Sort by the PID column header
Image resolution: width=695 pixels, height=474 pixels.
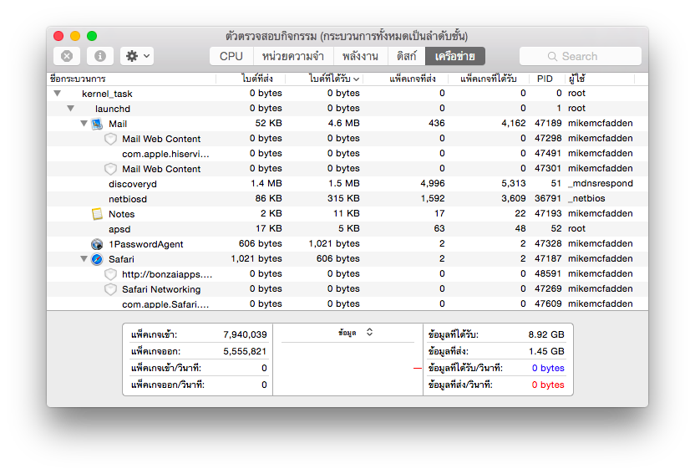pyautogui.click(x=545, y=79)
